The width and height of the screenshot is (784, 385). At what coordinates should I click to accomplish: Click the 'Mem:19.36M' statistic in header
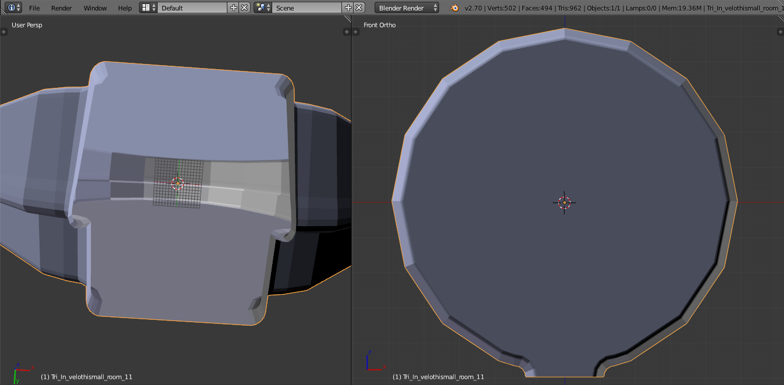(682, 8)
